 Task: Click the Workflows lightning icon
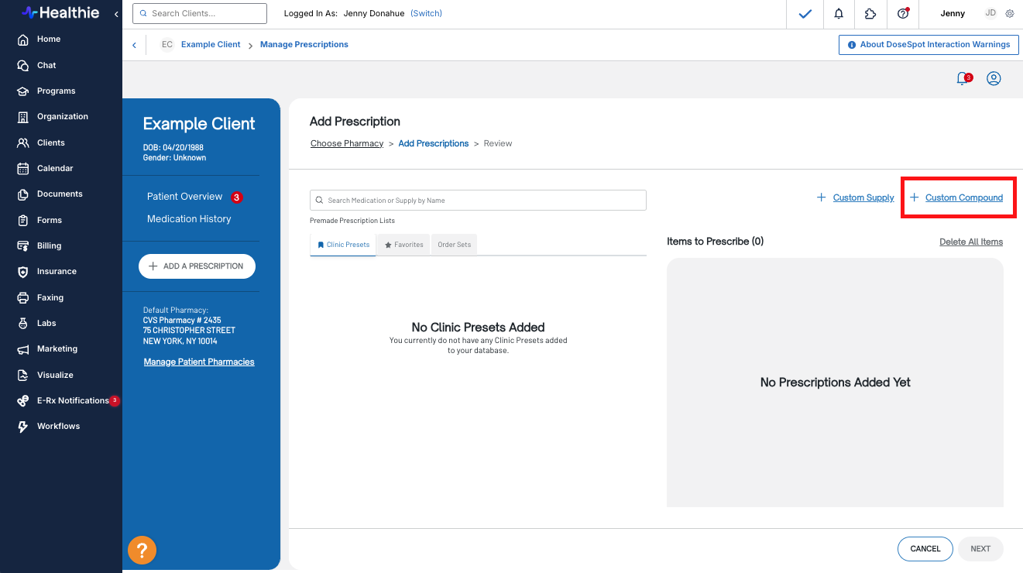click(x=23, y=427)
